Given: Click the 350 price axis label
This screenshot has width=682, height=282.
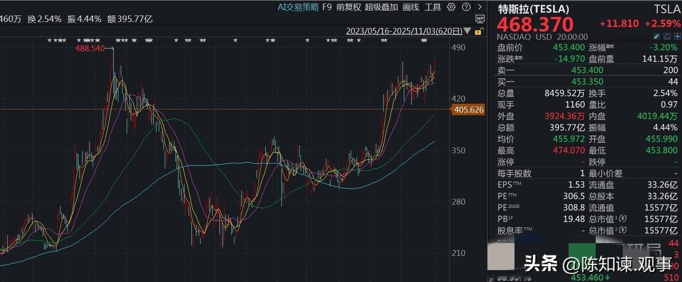Looking at the screenshot, I should (459, 151).
